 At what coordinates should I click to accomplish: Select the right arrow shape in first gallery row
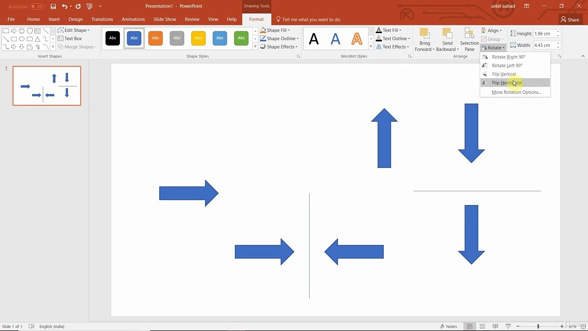click(x=14, y=31)
